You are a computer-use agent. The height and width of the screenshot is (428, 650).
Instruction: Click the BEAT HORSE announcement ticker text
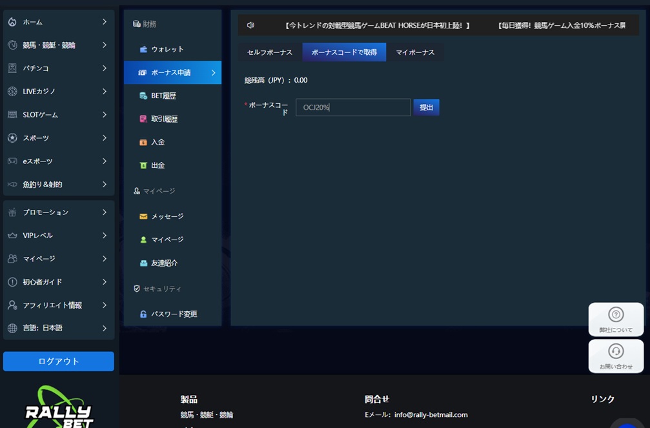tap(378, 25)
